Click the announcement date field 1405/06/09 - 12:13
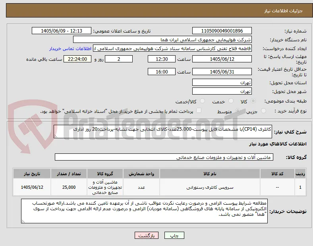 pyautogui.click(x=62, y=31)
